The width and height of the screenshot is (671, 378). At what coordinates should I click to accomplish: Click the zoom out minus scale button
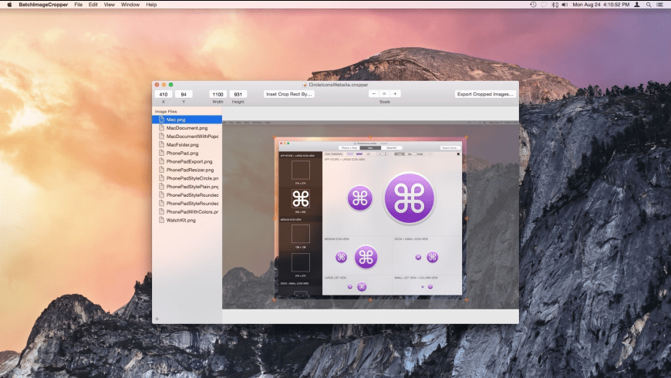point(374,94)
